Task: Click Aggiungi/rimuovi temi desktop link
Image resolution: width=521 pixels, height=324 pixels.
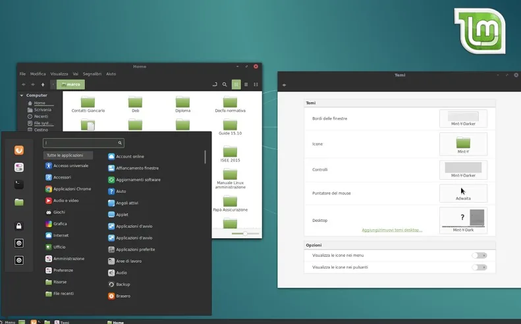Action: coord(392,230)
